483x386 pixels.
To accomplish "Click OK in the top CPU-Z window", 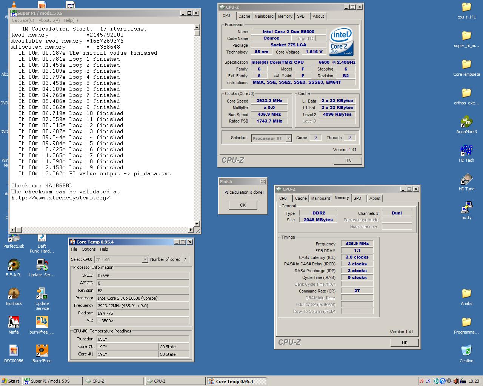I will coord(348,160).
